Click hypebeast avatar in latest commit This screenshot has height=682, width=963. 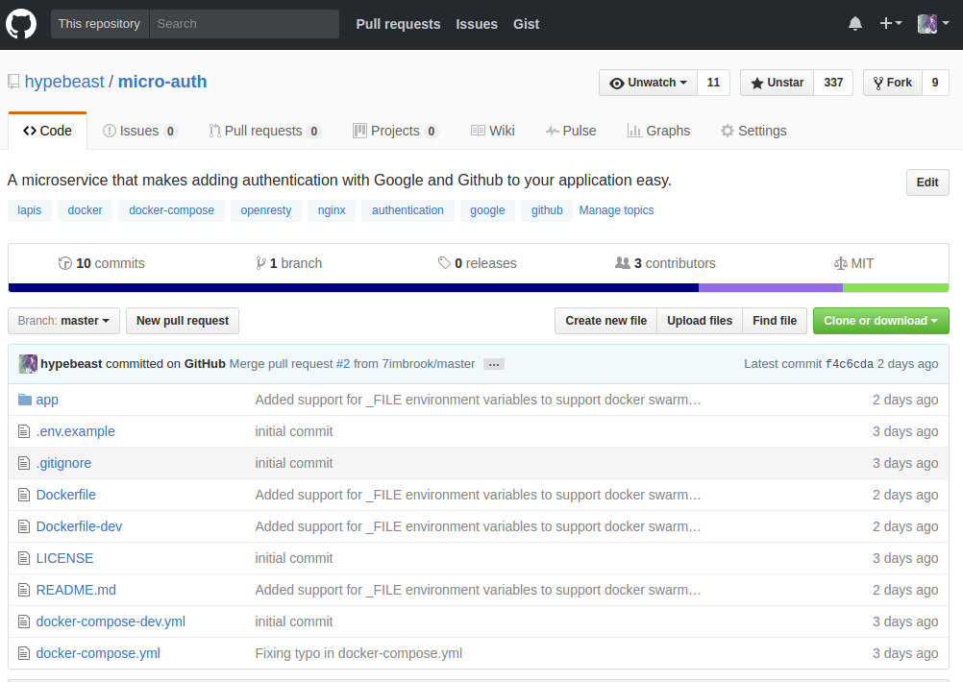coord(28,364)
